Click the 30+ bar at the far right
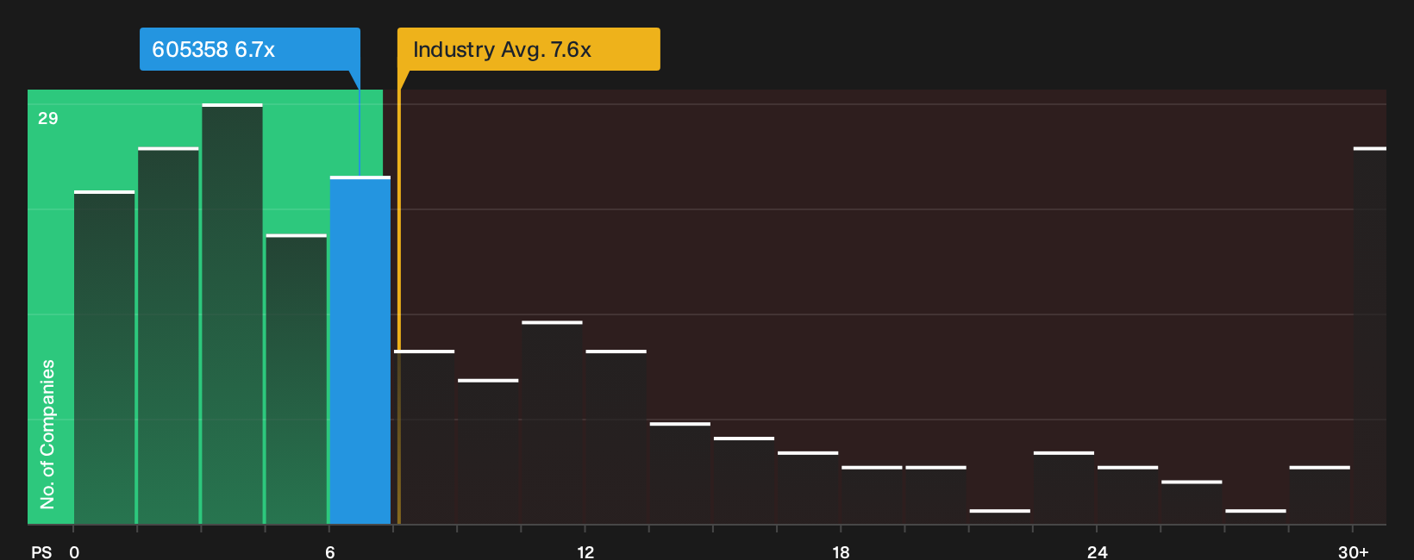1414x560 pixels. (1370, 336)
